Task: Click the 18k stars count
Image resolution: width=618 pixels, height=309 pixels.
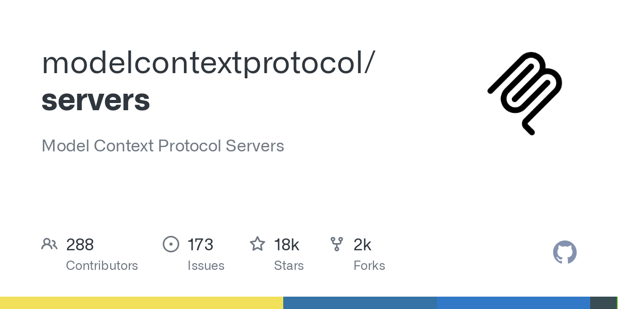Action: pyautogui.click(x=286, y=245)
